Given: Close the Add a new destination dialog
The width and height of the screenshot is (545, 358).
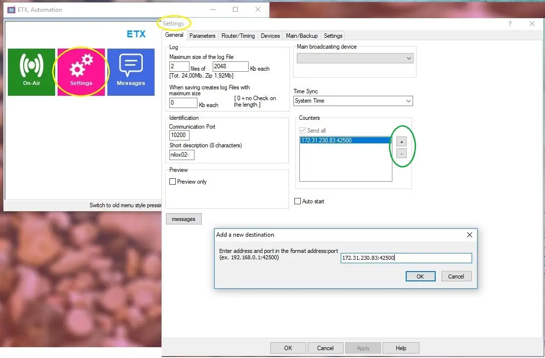Looking at the screenshot, I should coord(469,235).
